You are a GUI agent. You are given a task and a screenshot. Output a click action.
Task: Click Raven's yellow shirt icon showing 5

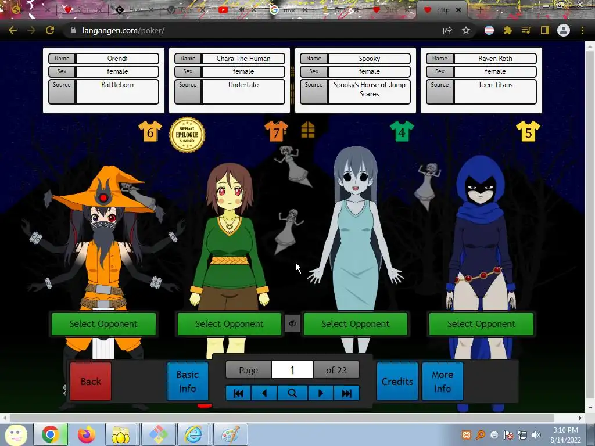click(x=528, y=131)
